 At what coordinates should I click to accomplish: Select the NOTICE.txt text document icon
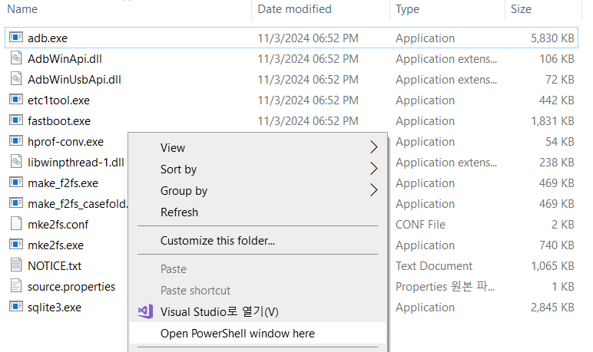[16, 265]
